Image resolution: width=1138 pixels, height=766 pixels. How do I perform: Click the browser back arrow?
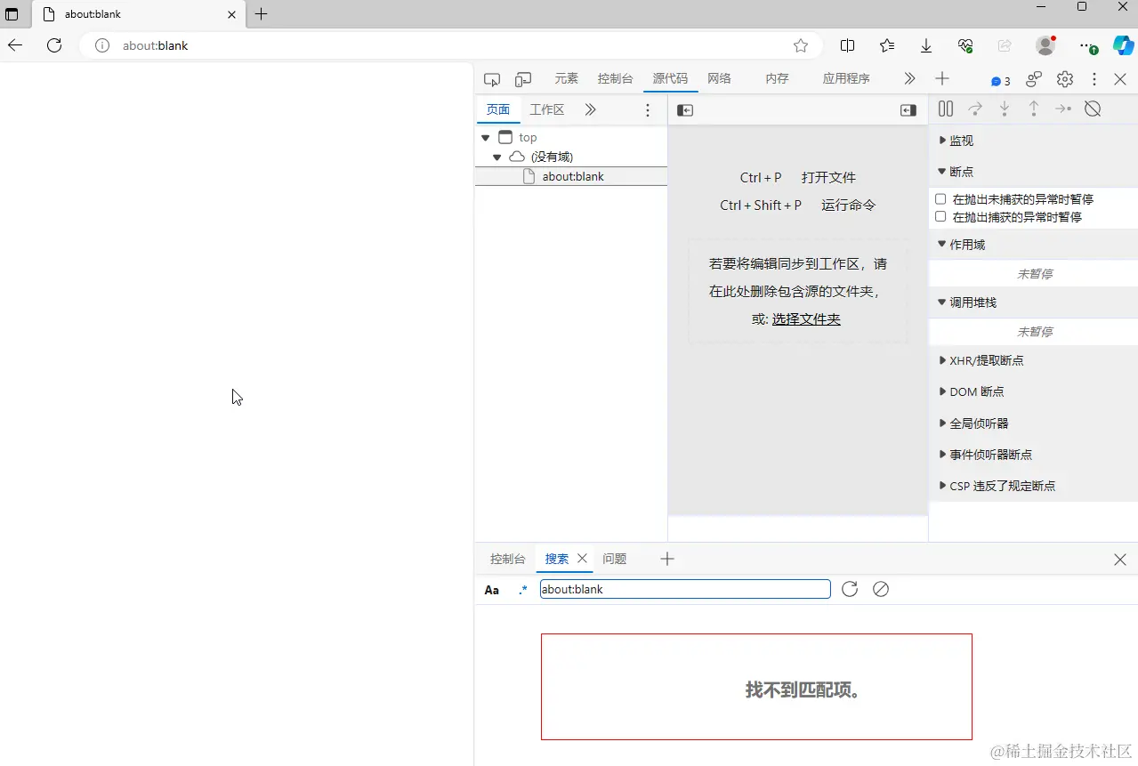tap(15, 45)
